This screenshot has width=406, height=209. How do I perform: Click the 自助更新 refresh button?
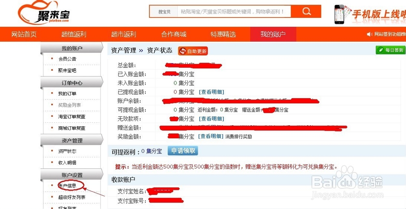193,51
